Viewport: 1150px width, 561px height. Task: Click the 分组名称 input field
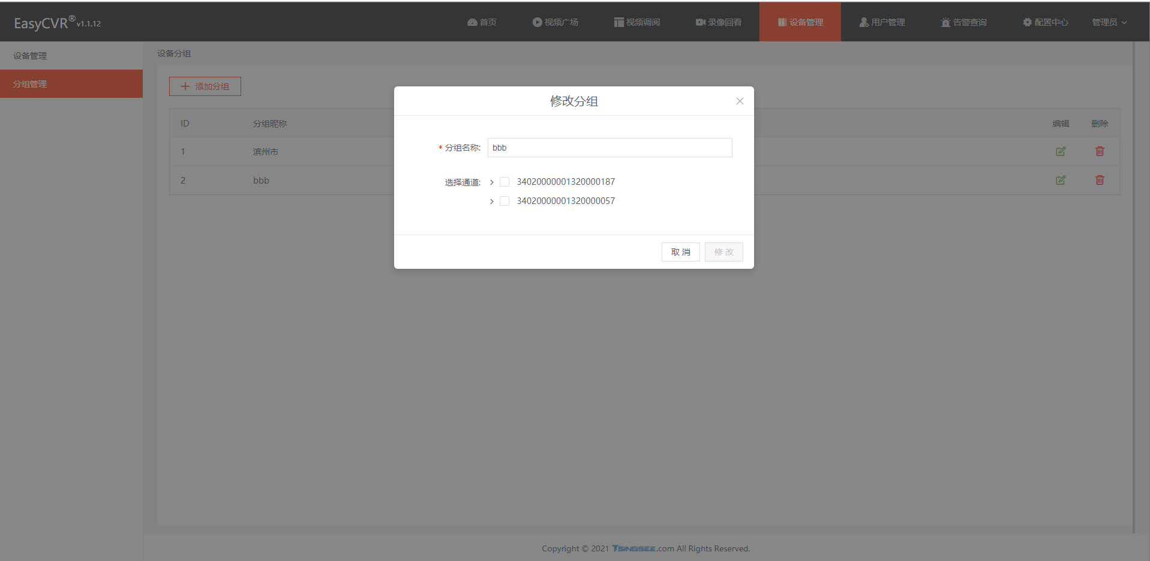(609, 148)
